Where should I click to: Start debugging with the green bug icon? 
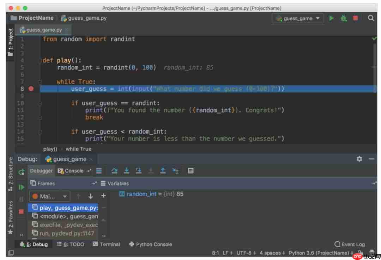click(343, 18)
